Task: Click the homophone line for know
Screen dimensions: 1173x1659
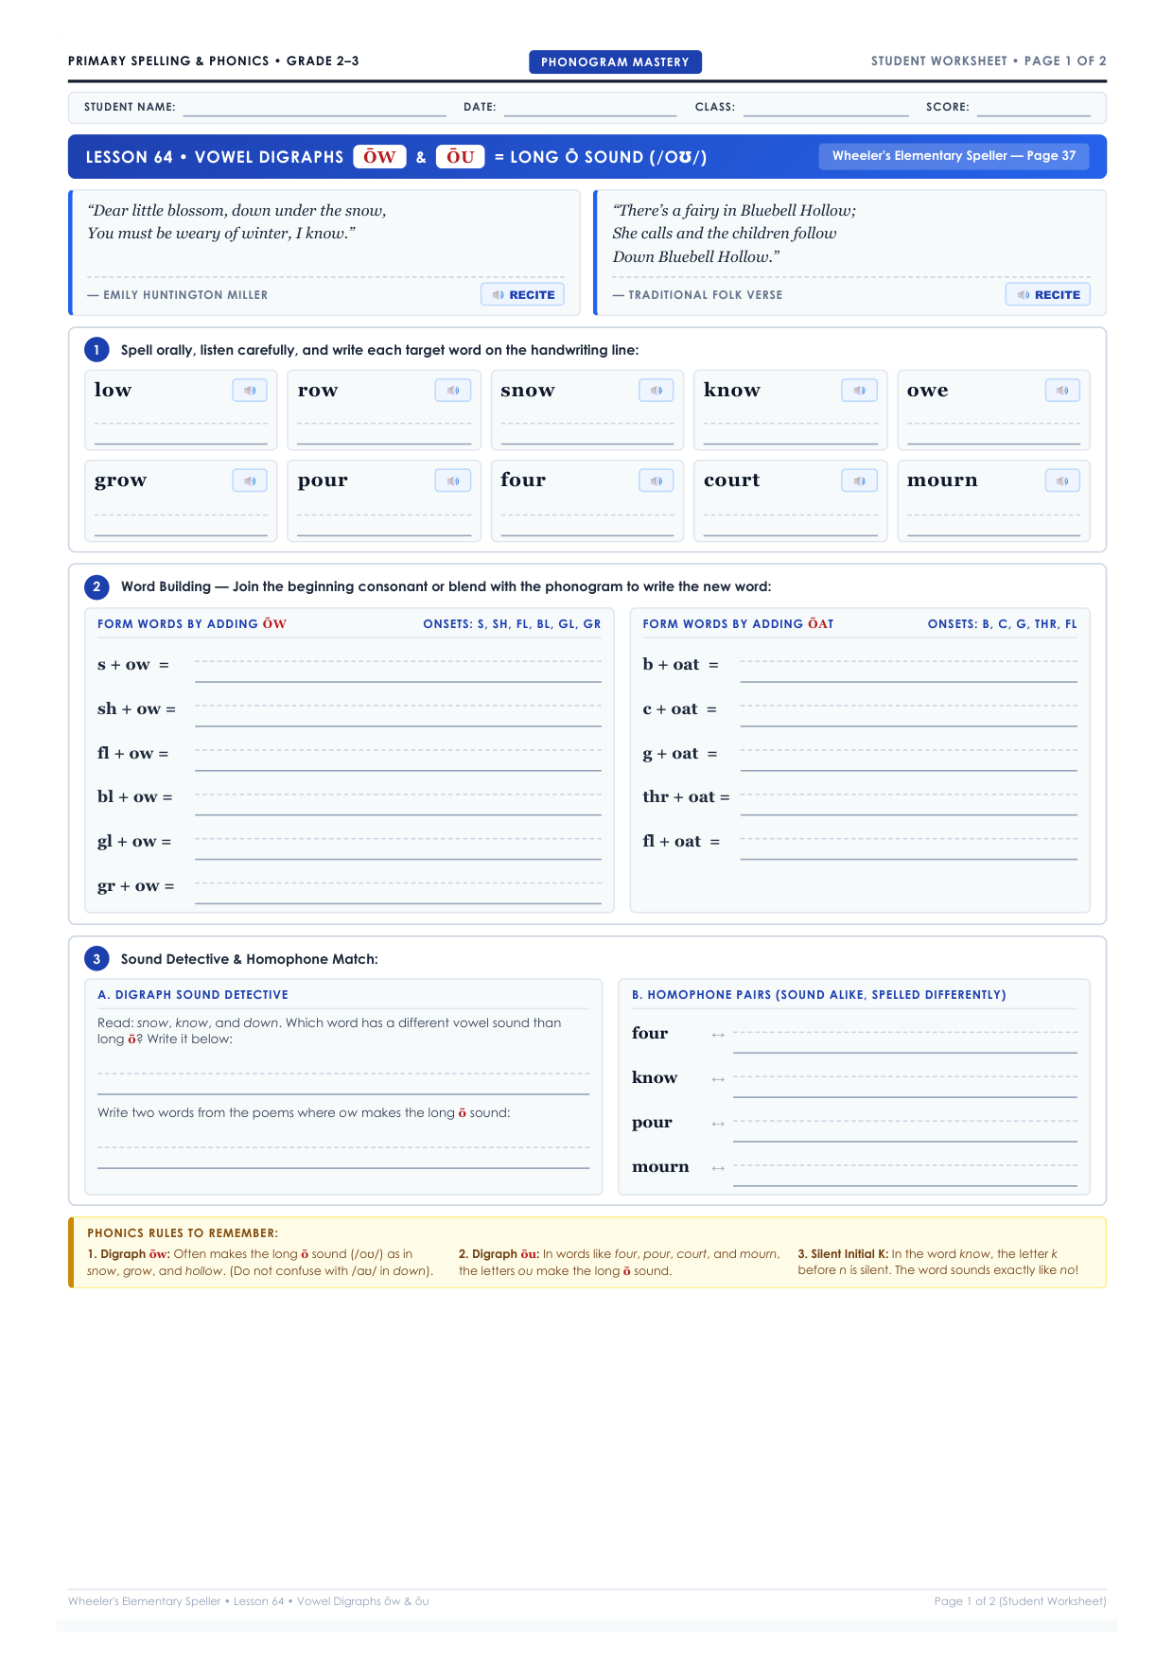Action: coord(905,1087)
